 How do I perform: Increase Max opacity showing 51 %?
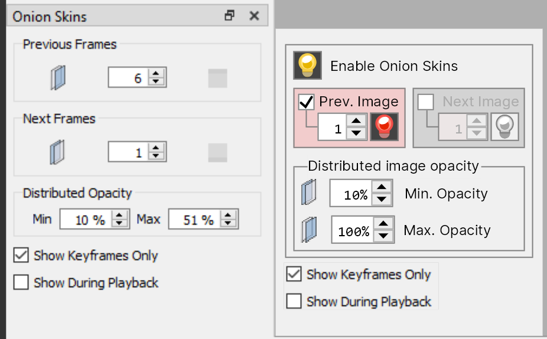(228, 215)
